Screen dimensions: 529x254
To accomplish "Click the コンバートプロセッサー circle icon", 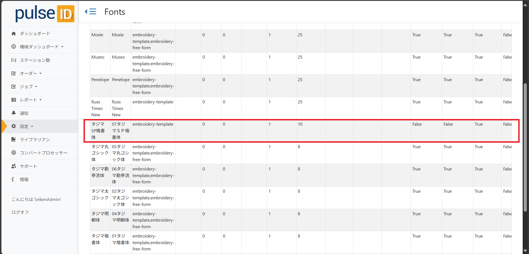I will click(14, 153).
